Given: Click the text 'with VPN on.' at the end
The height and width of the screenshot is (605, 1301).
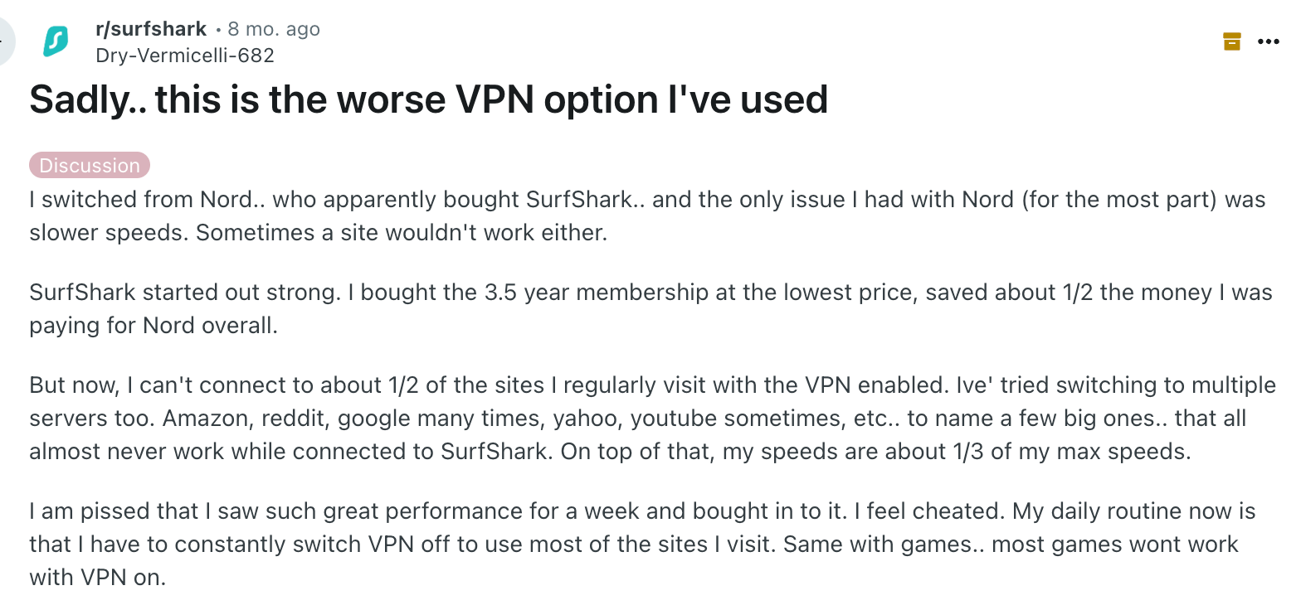Looking at the screenshot, I should click(x=98, y=578).
